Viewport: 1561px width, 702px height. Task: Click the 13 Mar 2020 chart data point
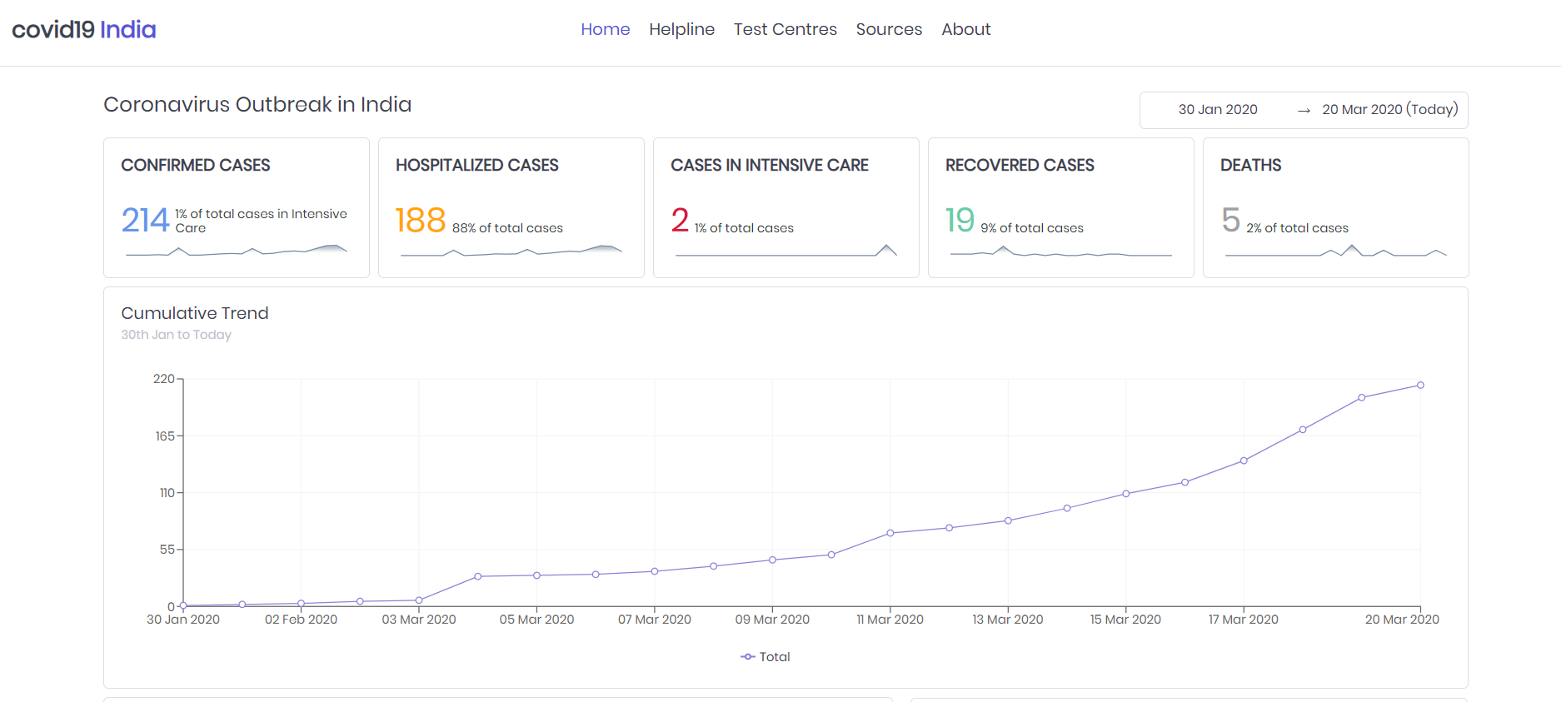(x=1008, y=520)
